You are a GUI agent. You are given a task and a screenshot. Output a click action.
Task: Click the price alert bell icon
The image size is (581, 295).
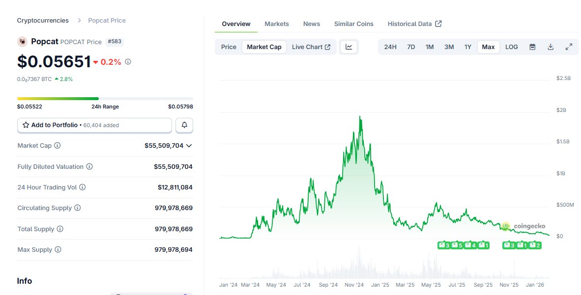pos(184,125)
